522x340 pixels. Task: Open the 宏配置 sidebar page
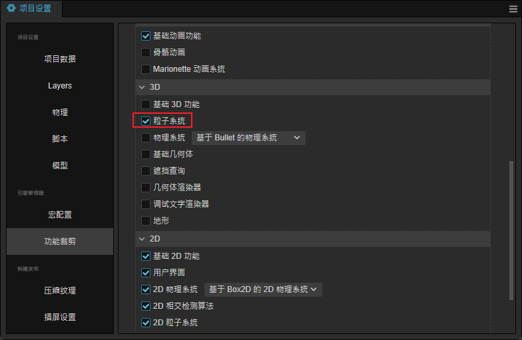[60, 215]
